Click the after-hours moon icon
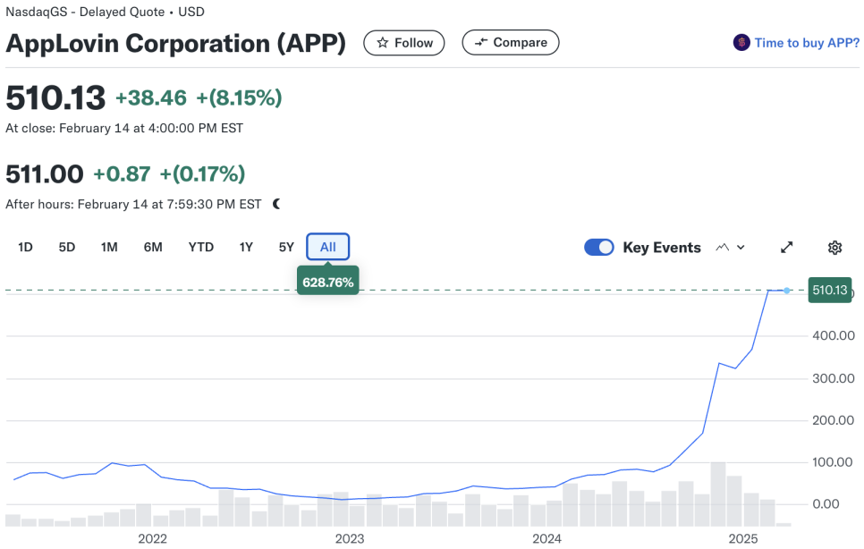The height and width of the screenshot is (549, 864). click(276, 204)
